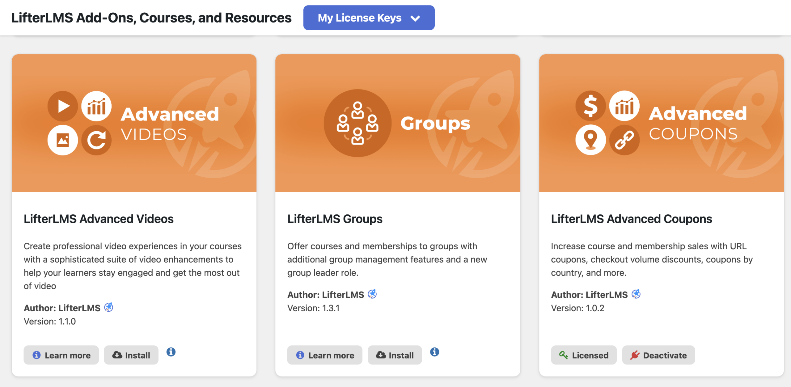Click the Groups banner image
The height and width of the screenshot is (387, 791).
tap(398, 123)
